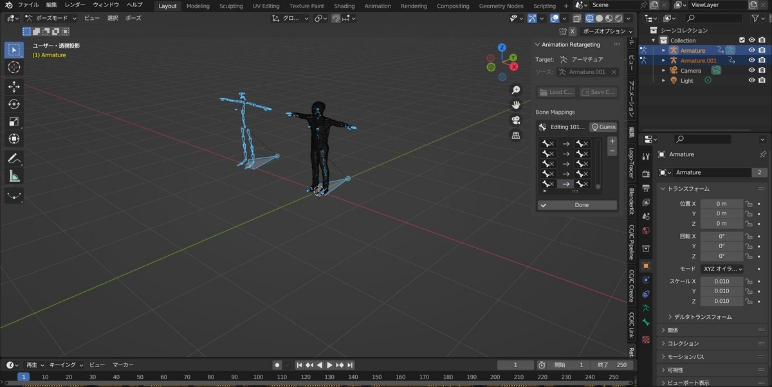The width and height of the screenshot is (772, 387).
Task: Select the Rotate tool
Action: (x=14, y=104)
